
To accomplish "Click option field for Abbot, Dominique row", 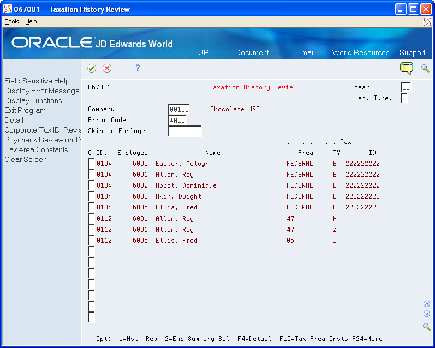I will tap(91, 185).
